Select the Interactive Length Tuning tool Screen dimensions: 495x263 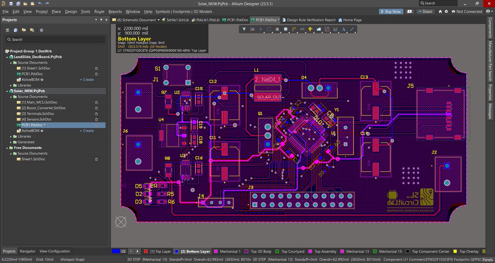click(x=302, y=29)
